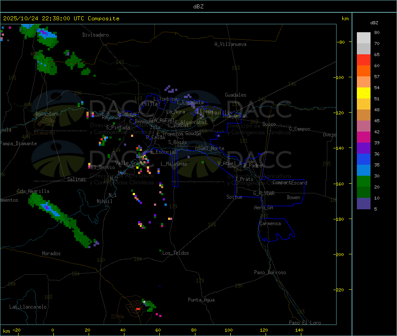Click the red echo cell near 2200m volcano
Screen dimensions: 397x336
138,309
